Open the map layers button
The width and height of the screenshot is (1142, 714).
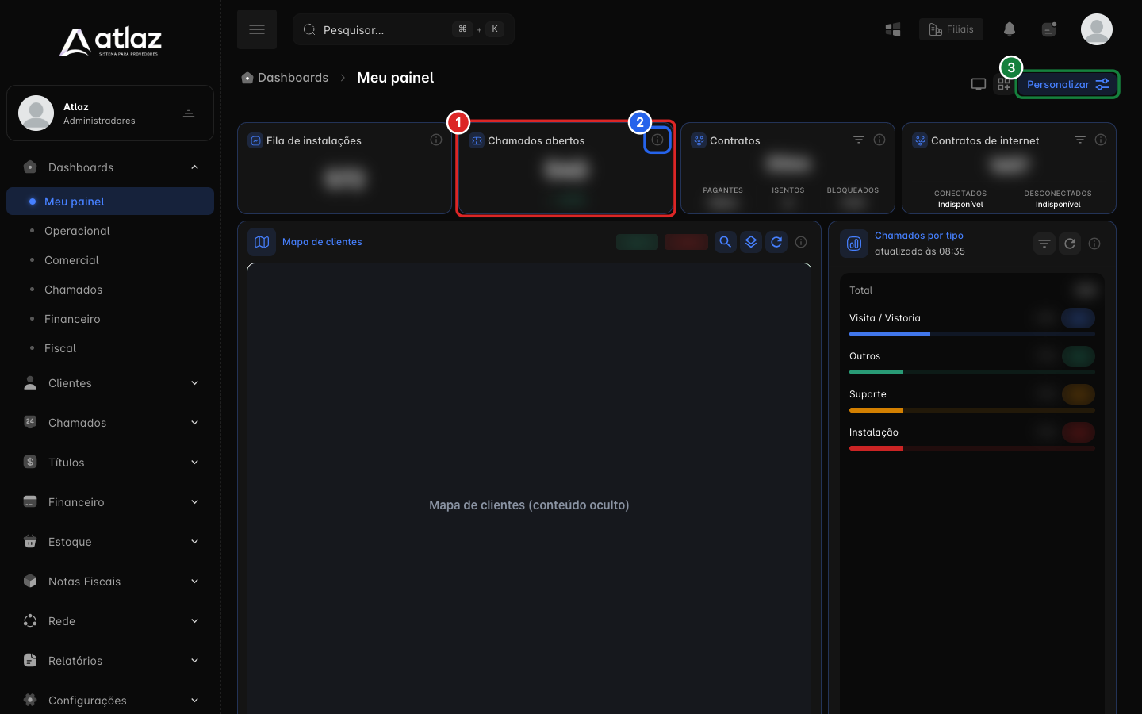pos(751,242)
